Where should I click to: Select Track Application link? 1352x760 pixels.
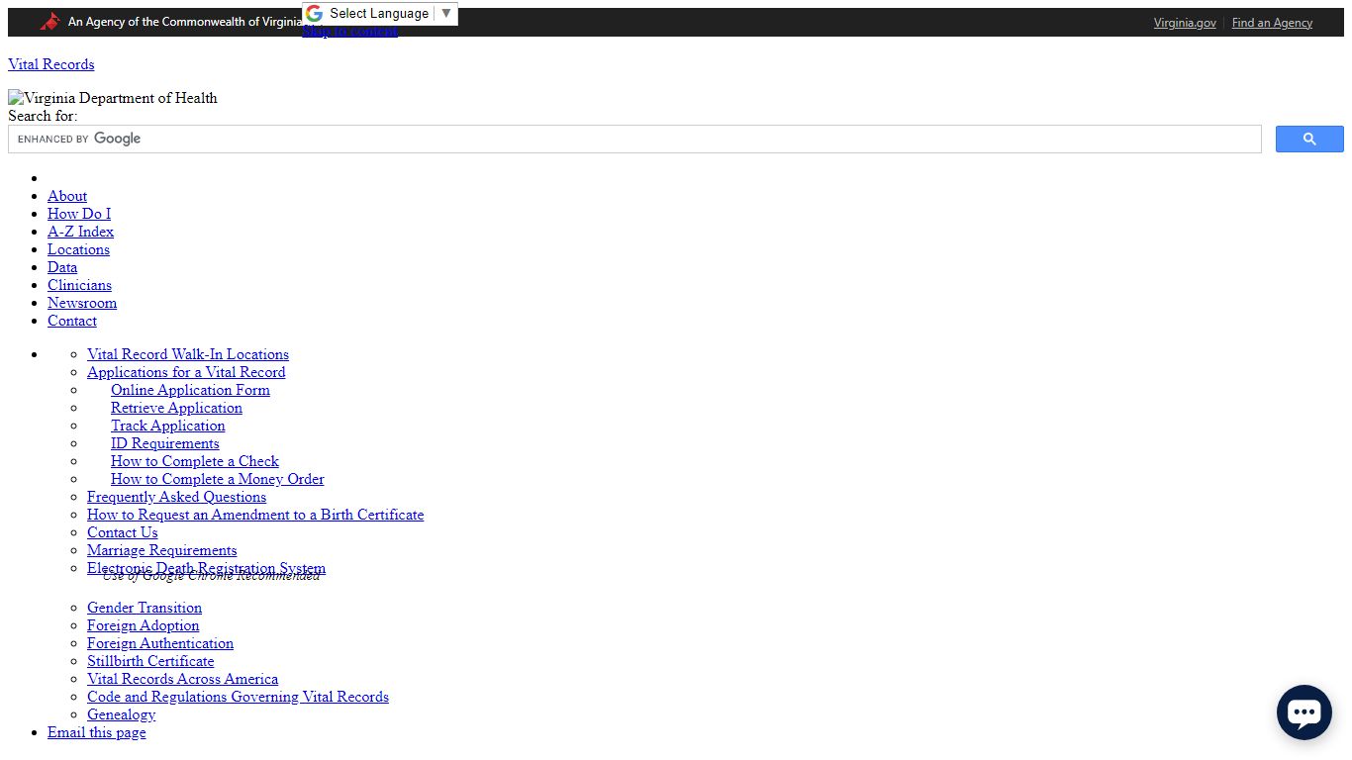pyautogui.click(x=168, y=426)
